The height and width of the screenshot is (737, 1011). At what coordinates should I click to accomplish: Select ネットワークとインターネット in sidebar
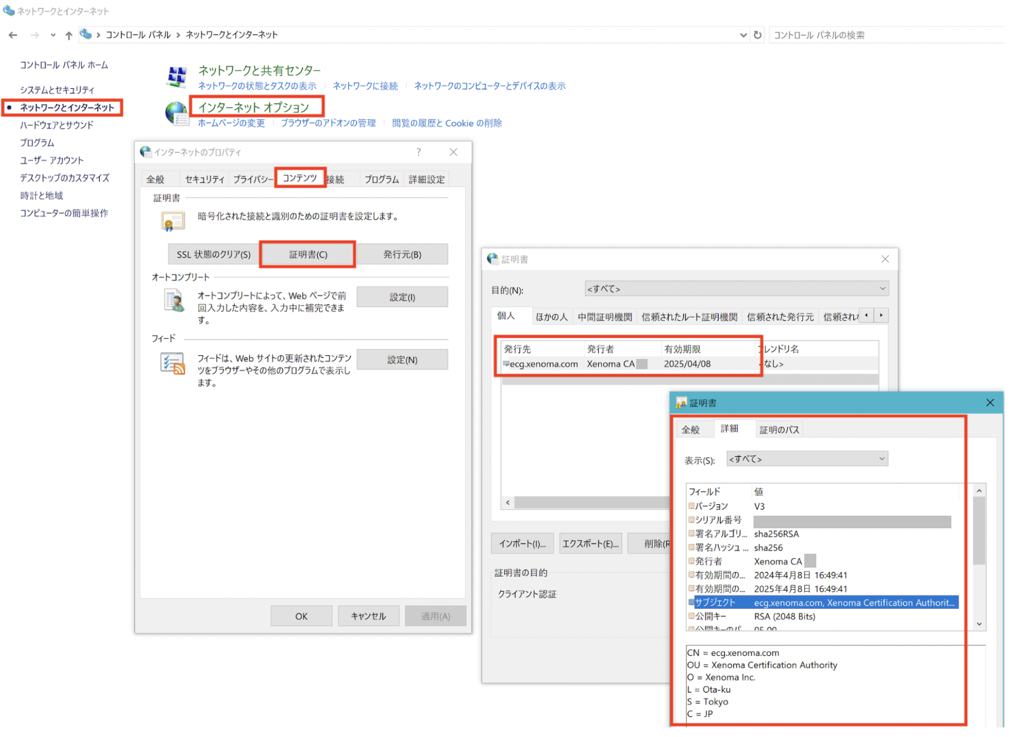coord(67,108)
